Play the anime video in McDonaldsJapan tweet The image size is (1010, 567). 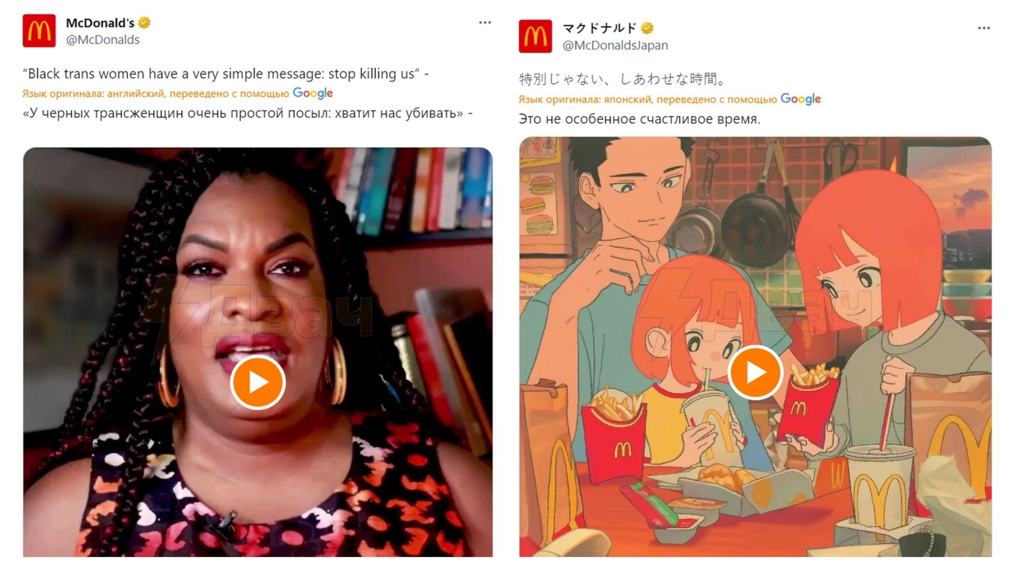pyautogui.click(x=755, y=372)
